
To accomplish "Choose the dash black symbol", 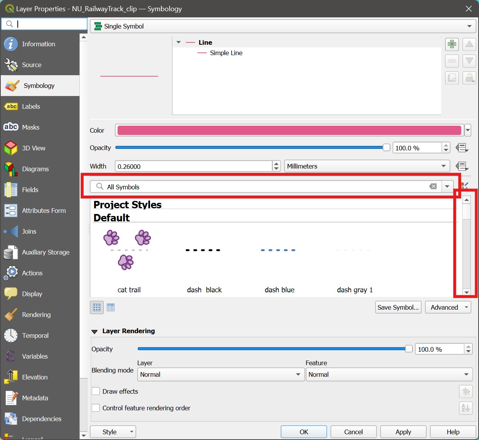I will (x=204, y=261).
